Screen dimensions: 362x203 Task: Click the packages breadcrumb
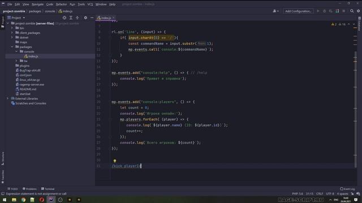[x=35, y=11]
